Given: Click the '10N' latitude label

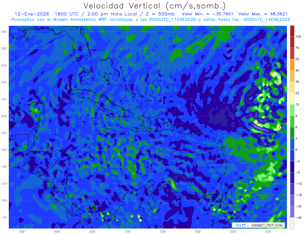Looking at the screenshot, I should tap(4, 201).
